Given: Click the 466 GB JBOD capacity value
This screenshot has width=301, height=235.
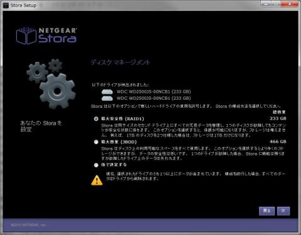Looking at the screenshot, I should 278,142.
